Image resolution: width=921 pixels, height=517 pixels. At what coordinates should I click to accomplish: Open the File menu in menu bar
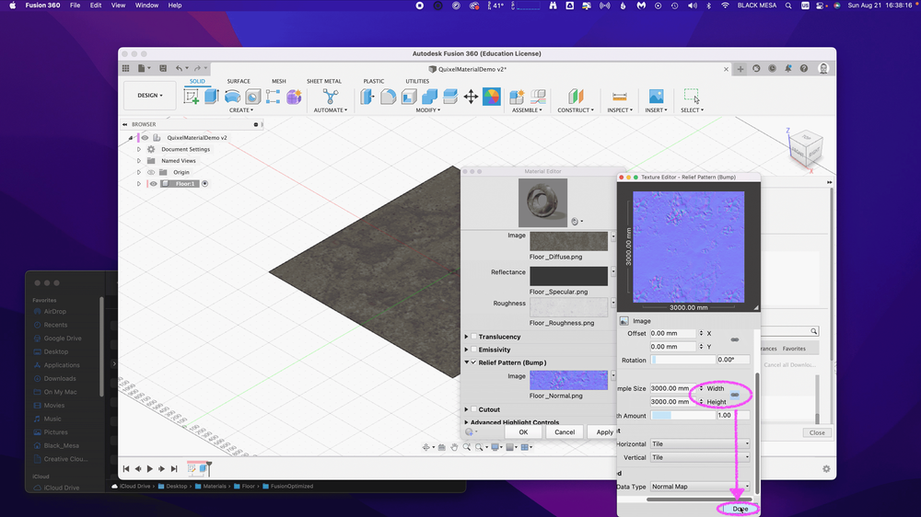(x=76, y=6)
